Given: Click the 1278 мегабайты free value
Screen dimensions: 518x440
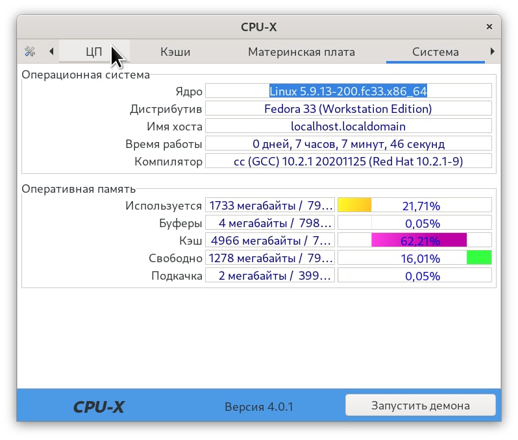Looking at the screenshot, I should [270, 258].
